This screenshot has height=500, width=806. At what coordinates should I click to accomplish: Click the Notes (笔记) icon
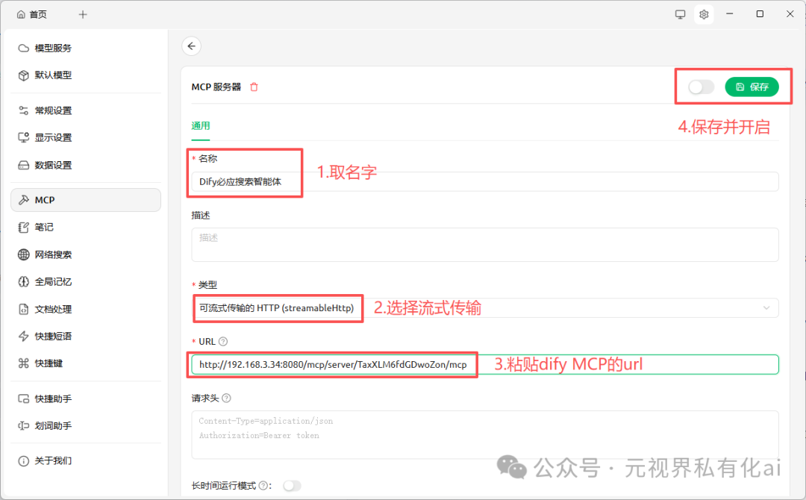pyautogui.click(x=24, y=227)
